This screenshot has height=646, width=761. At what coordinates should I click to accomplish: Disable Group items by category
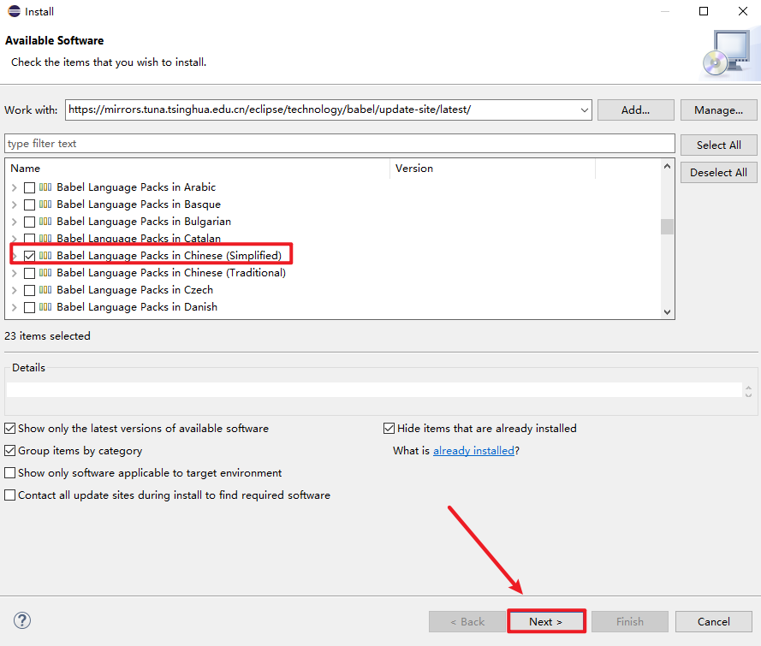(x=10, y=451)
